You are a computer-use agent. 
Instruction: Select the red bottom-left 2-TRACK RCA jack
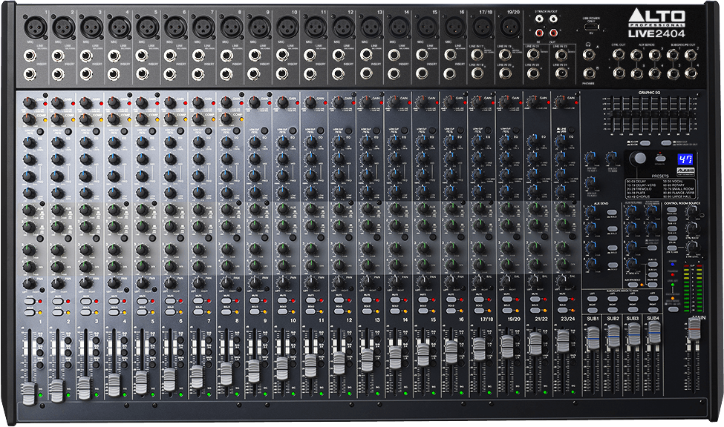point(539,33)
